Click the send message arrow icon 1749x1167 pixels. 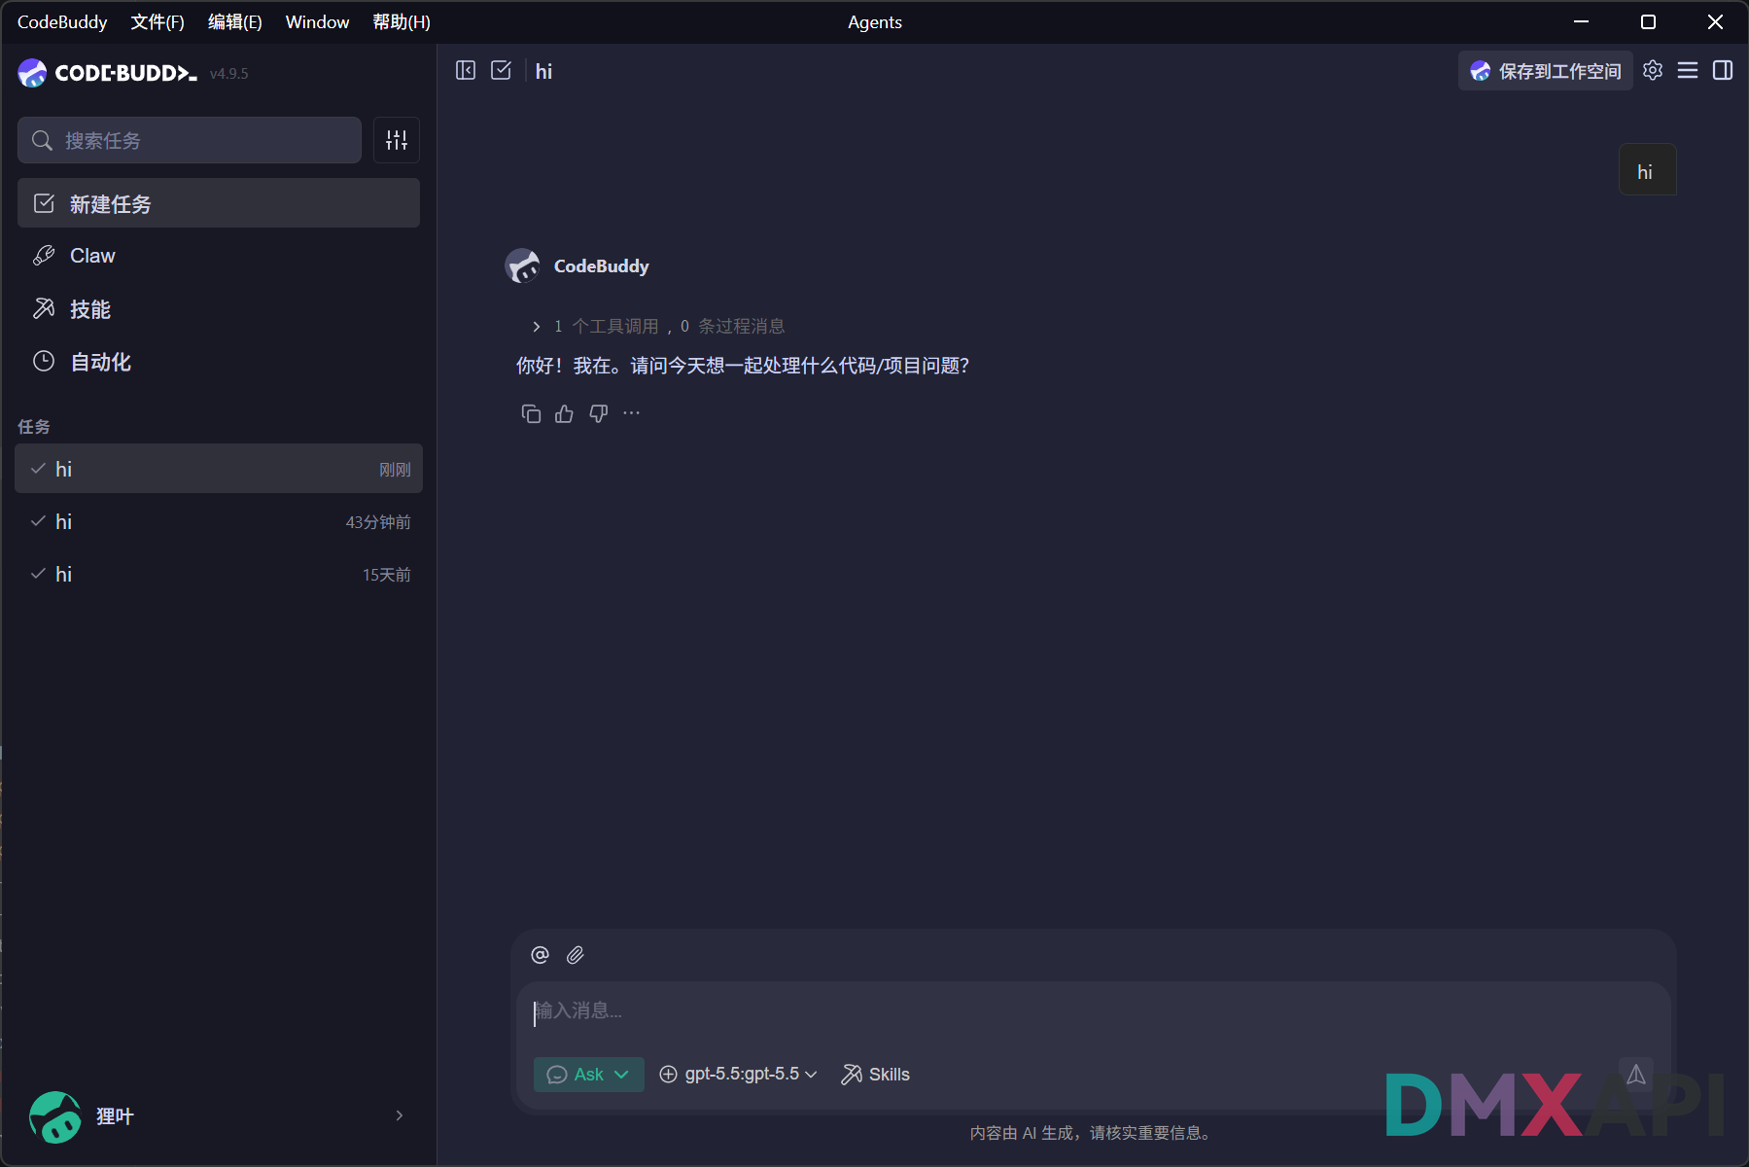point(1636,1075)
